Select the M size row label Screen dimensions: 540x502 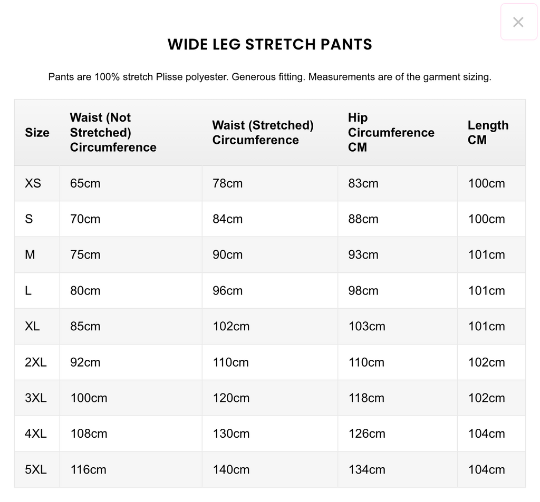click(x=30, y=254)
